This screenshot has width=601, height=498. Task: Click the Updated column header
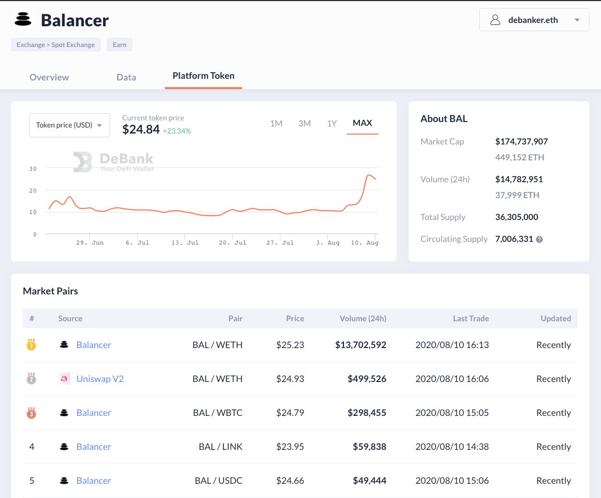click(x=556, y=319)
